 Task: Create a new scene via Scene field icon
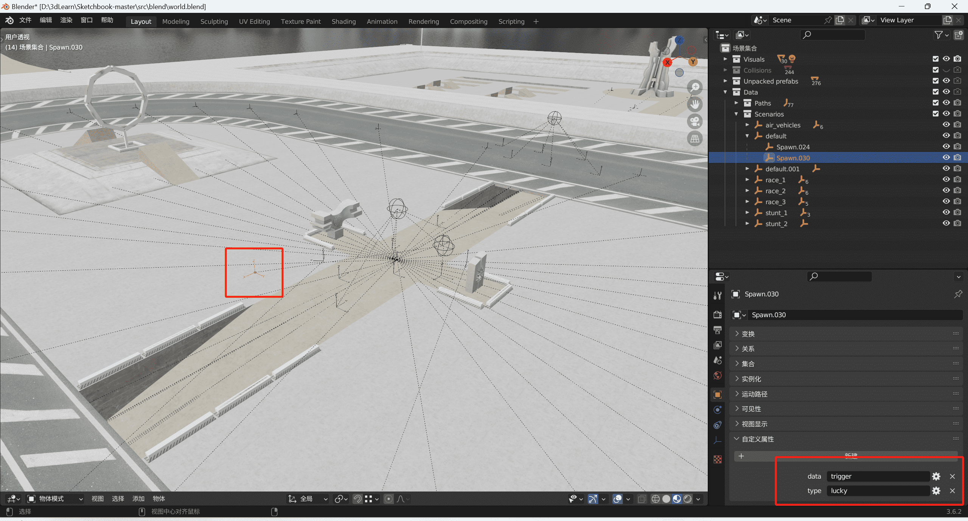pos(840,20)
